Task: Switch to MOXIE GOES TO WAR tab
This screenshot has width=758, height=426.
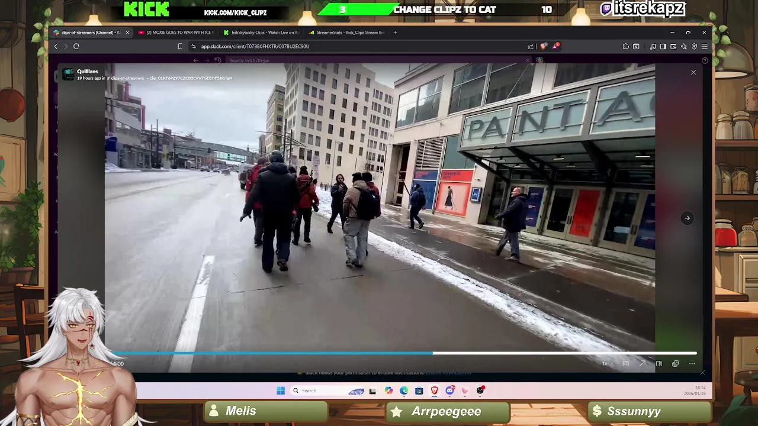Action: [175, 33]
